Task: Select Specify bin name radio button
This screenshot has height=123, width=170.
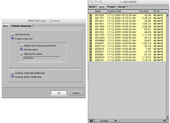Action: [21, 54]
